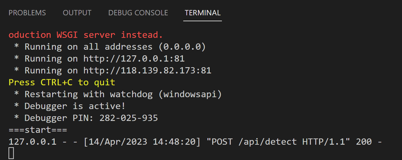
Task: Click the Debugger PIN 282-025-935 number
Action: (x=129, y=118)
